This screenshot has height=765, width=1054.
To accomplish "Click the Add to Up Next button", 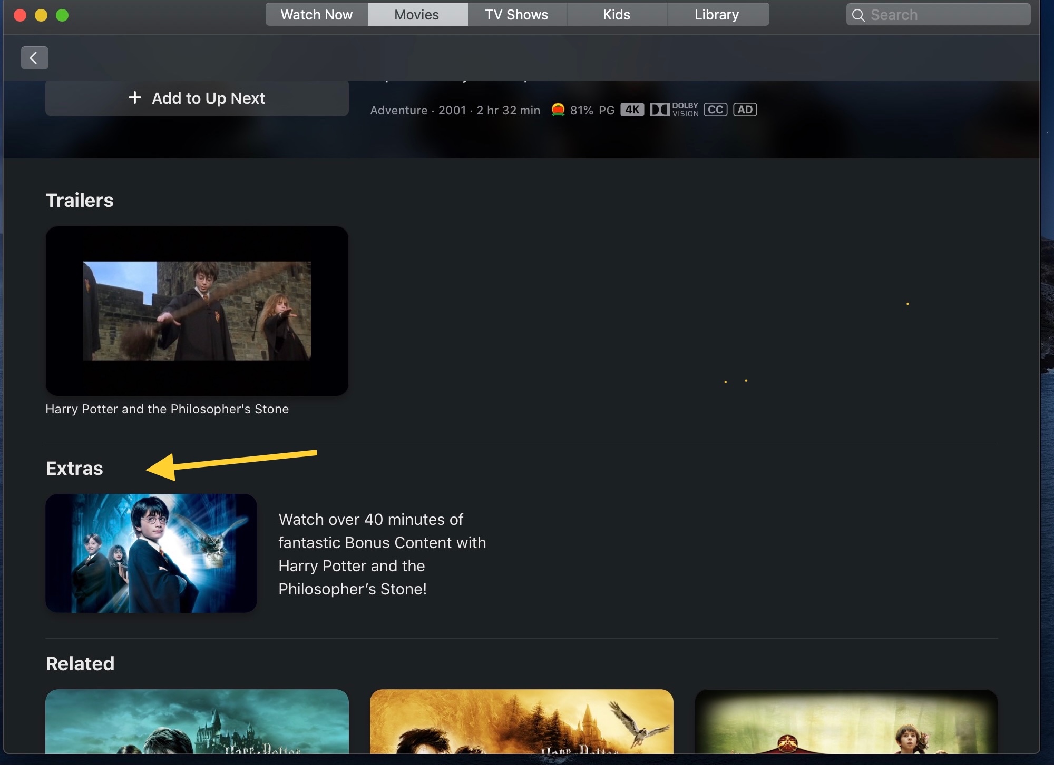I will pyautogui.click(x=197, y=98).
